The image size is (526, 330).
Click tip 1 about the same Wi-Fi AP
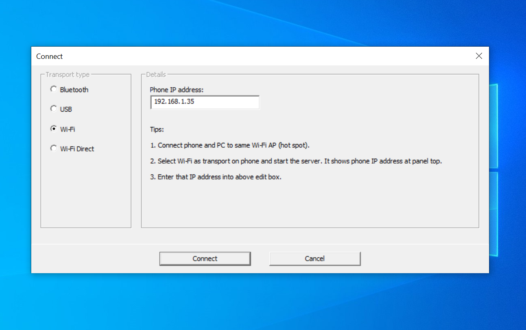click(x=230, y=145)
